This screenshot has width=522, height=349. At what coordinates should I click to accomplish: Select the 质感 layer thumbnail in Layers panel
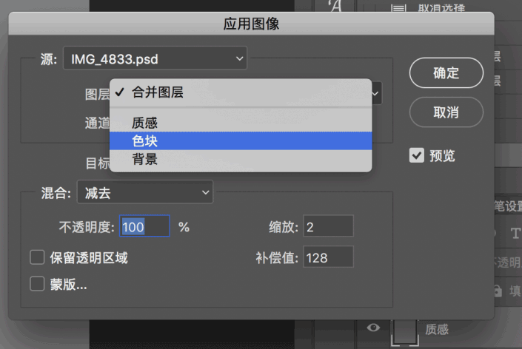404,333
